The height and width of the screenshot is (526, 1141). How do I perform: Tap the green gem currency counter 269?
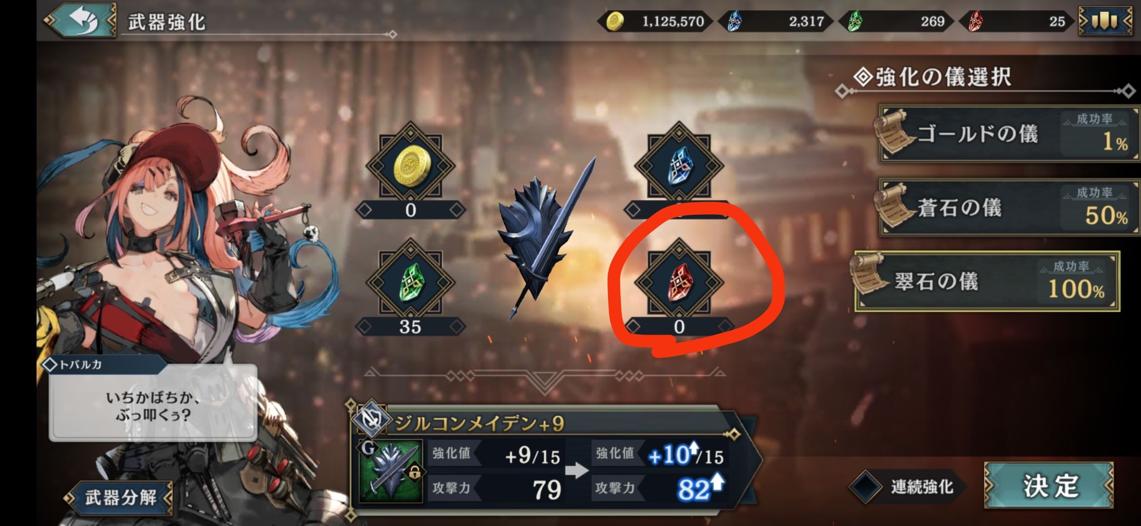coord(896,21)
